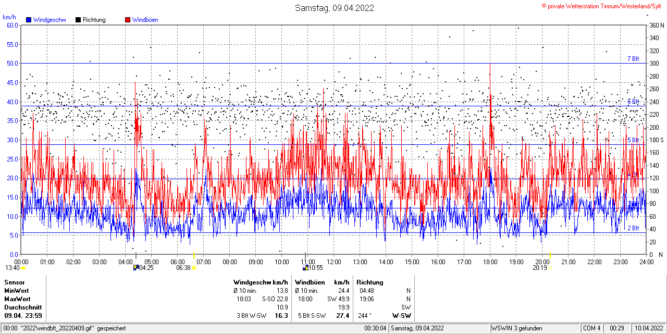
Task: Click the saved windbft_20220409.gif status message
Action: tap(64, 328)
